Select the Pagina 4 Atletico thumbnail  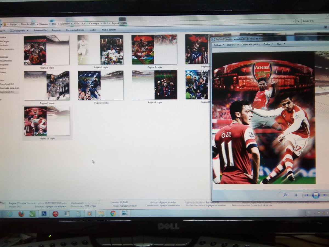(x=197, y=49)
